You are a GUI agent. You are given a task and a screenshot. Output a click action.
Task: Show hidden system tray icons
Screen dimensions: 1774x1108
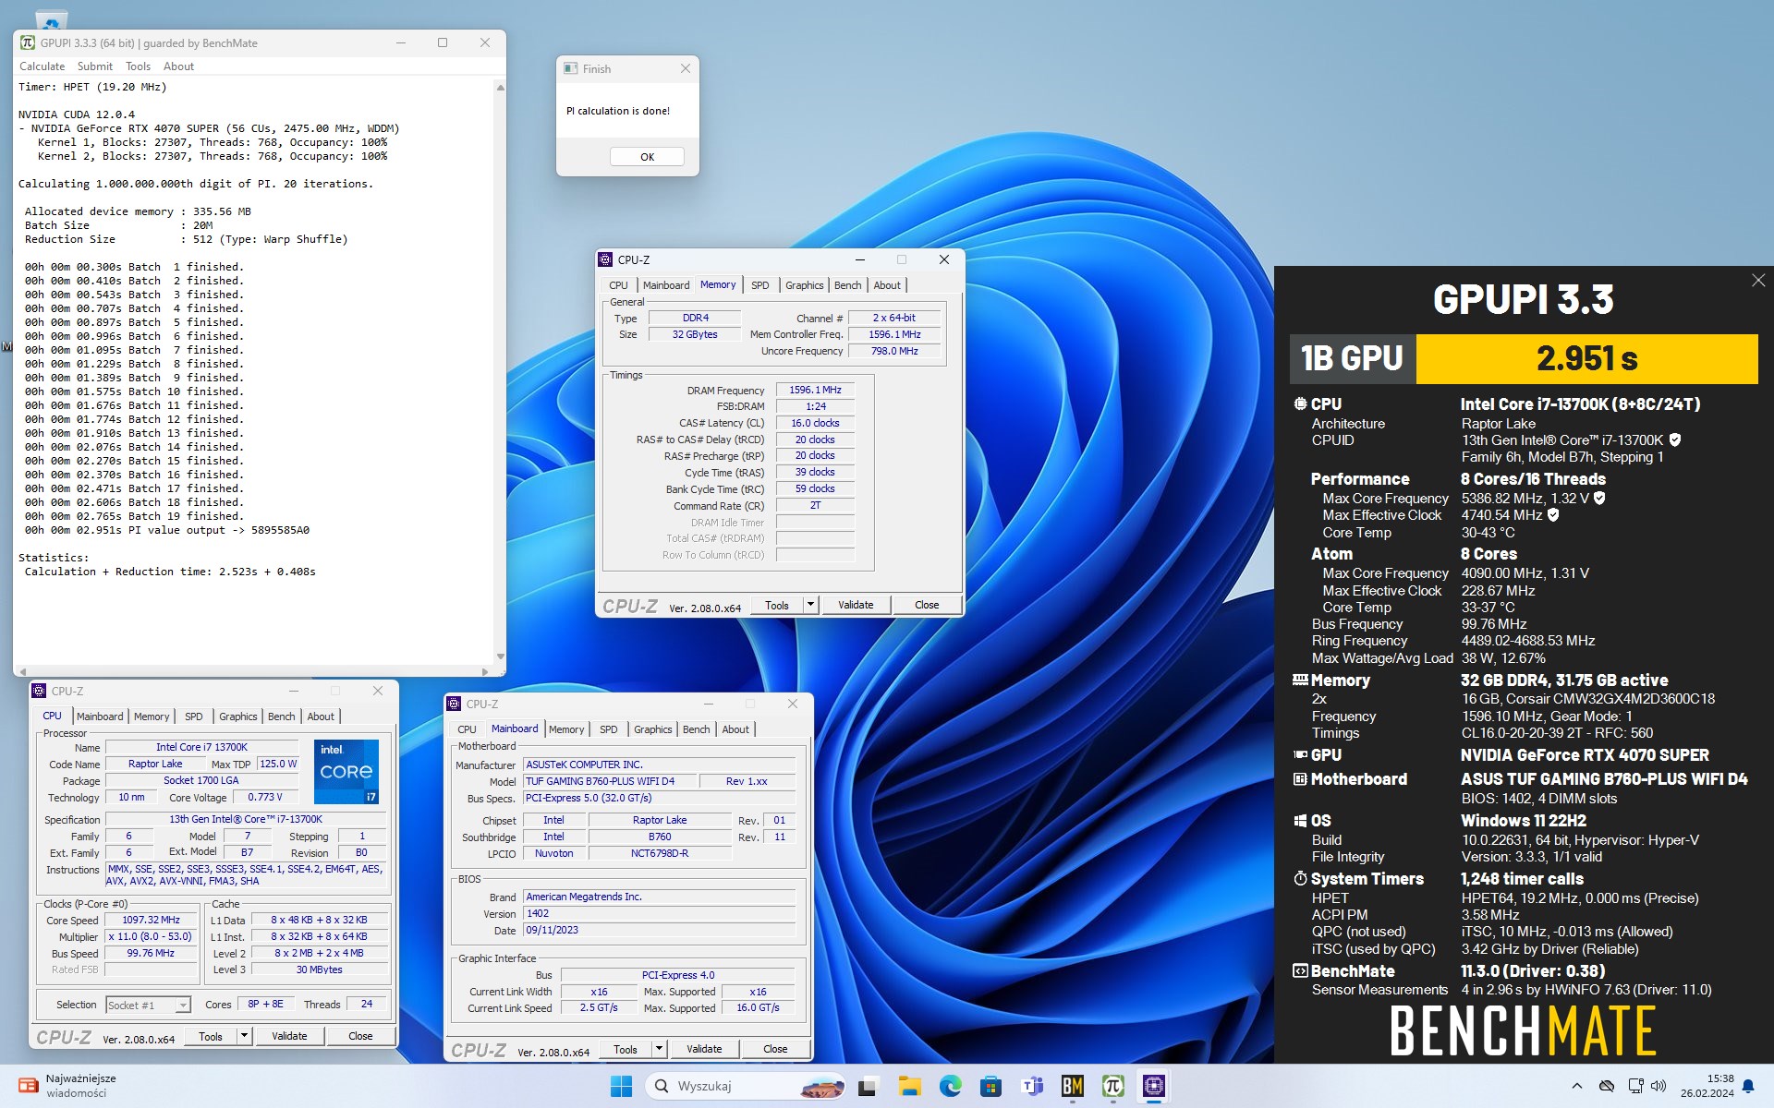point(1577,1086)
